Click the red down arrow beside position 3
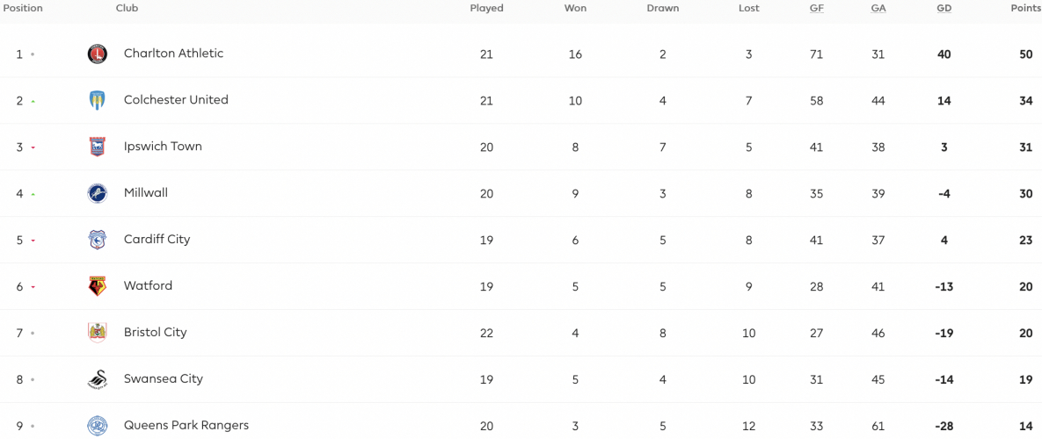1042x439 pixels. (x=33, y=148)
